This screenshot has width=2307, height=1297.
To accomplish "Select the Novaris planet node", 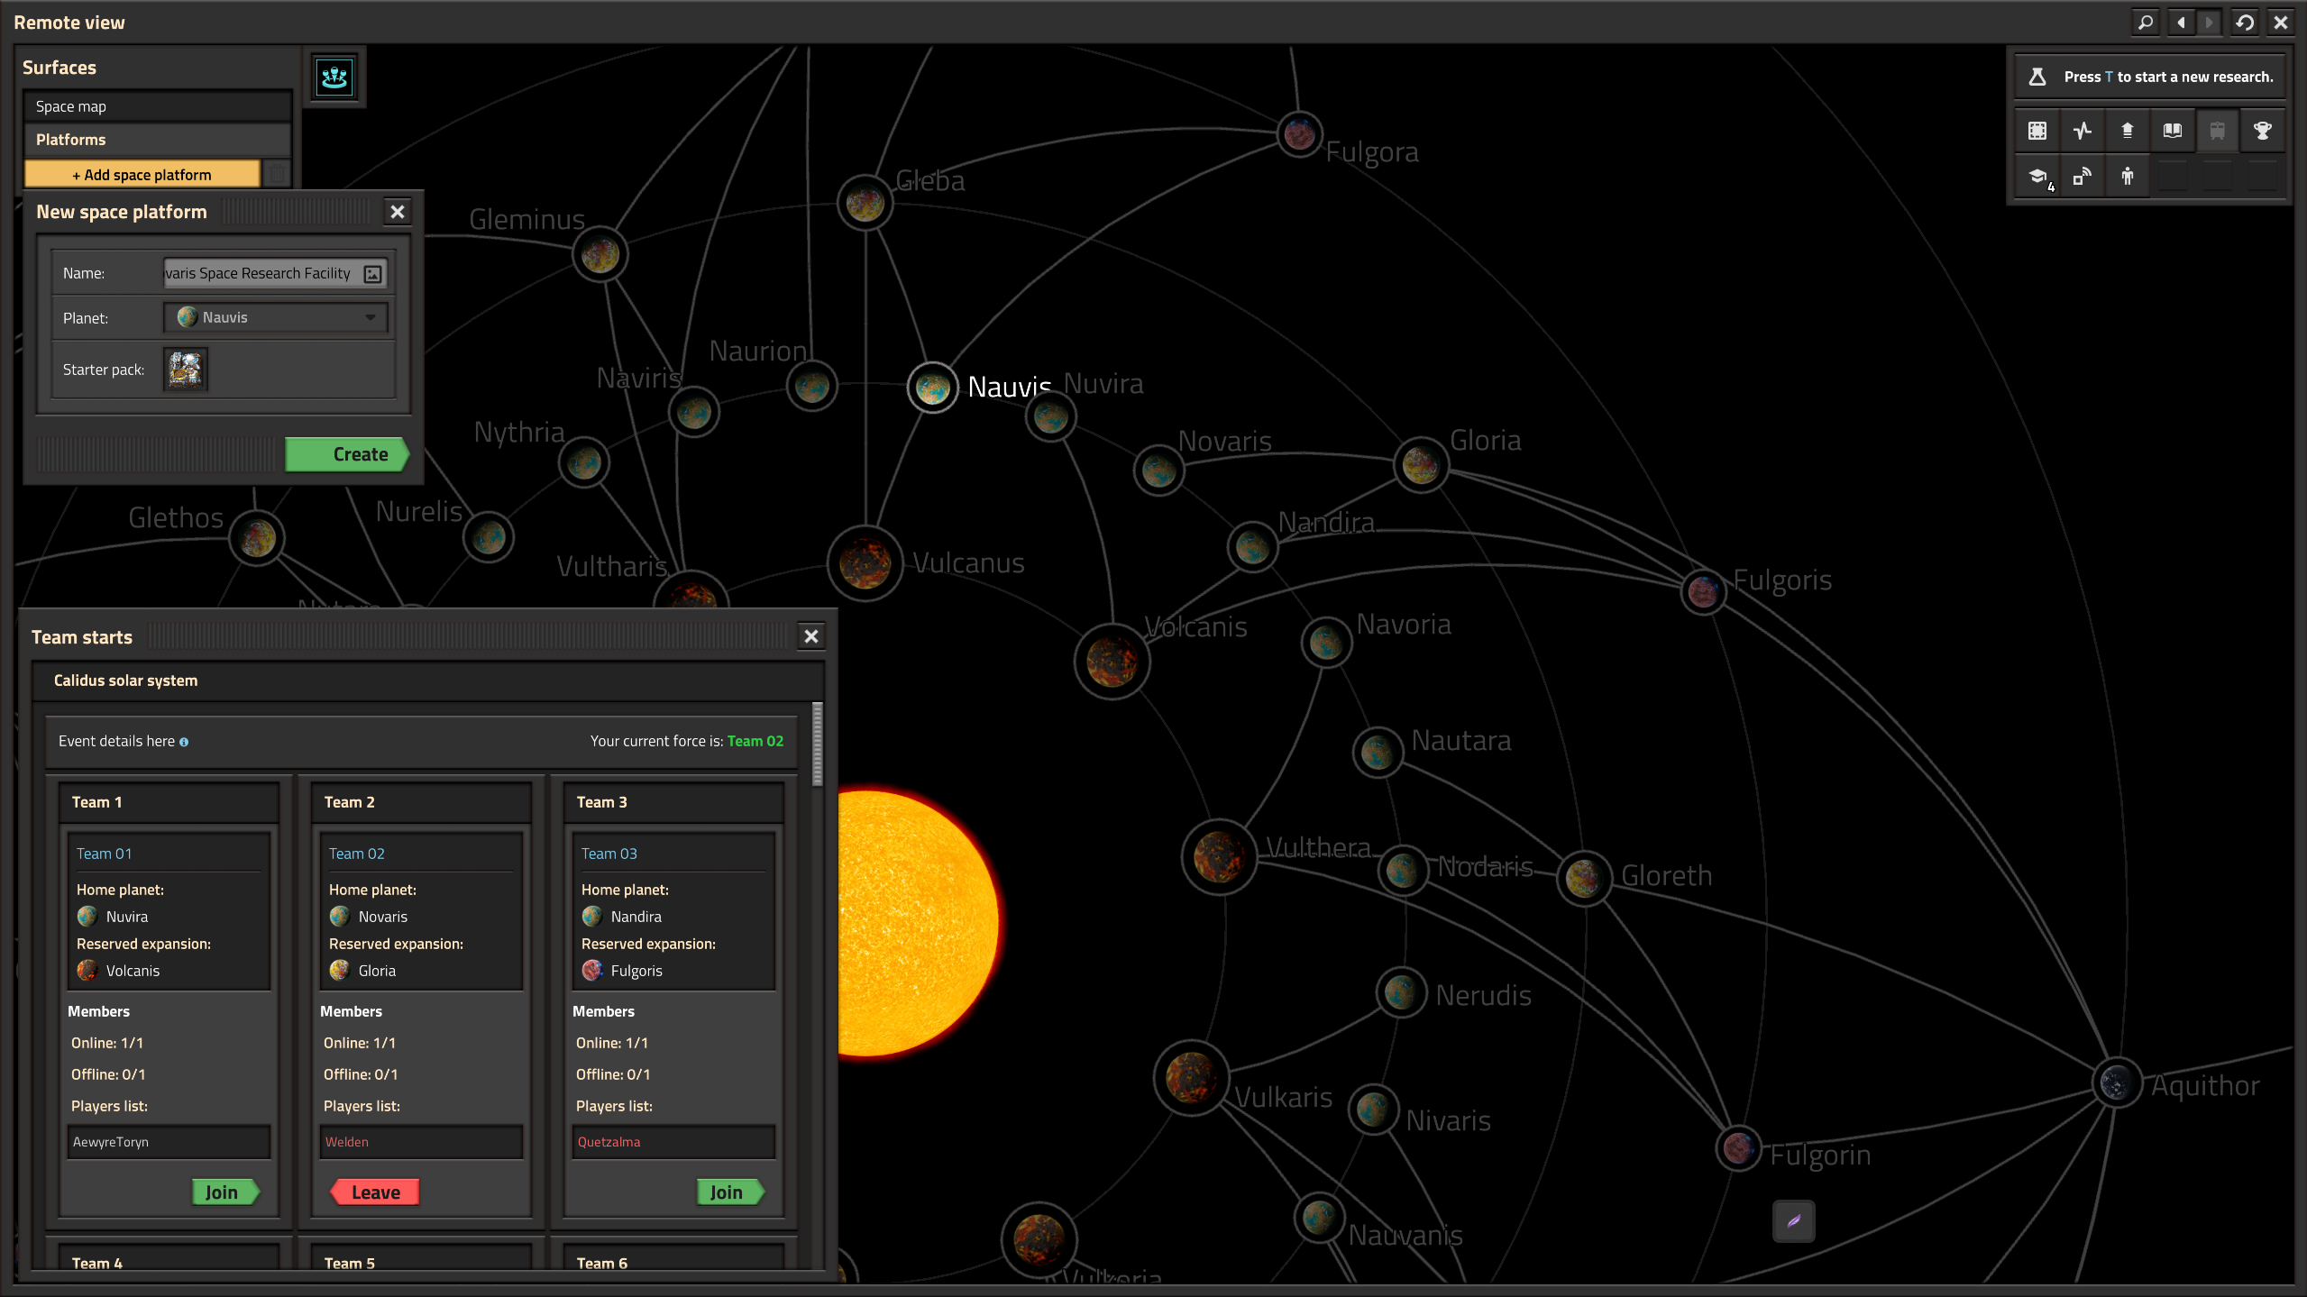I will coord(1158,470).
